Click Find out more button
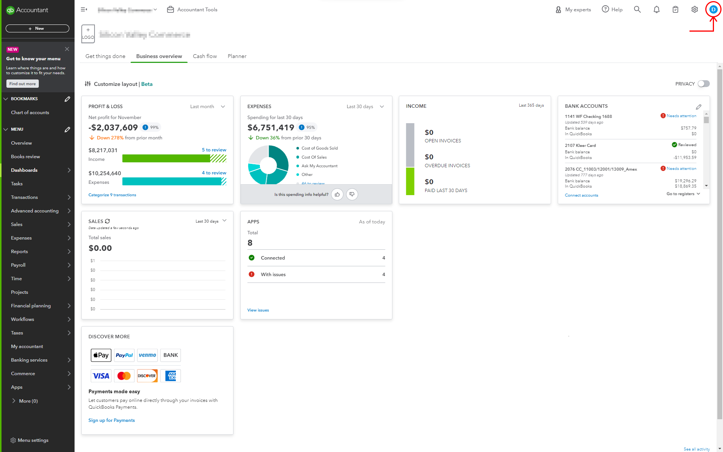This screenshot has height=452, width=723. pyautogui.click(x=23, y=84)
